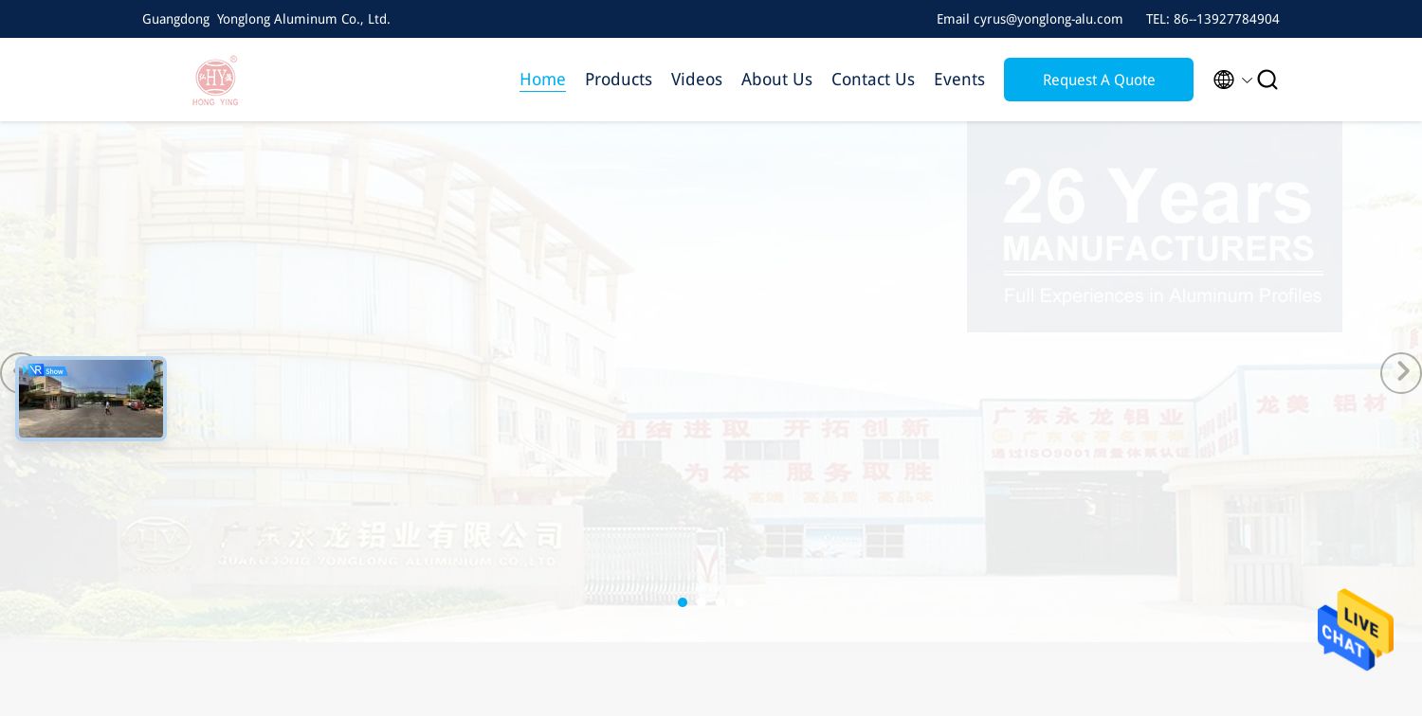Expand the language selector dropdown
Viewport: 1422px width, 716px height.
click(x=1247, y=80)
